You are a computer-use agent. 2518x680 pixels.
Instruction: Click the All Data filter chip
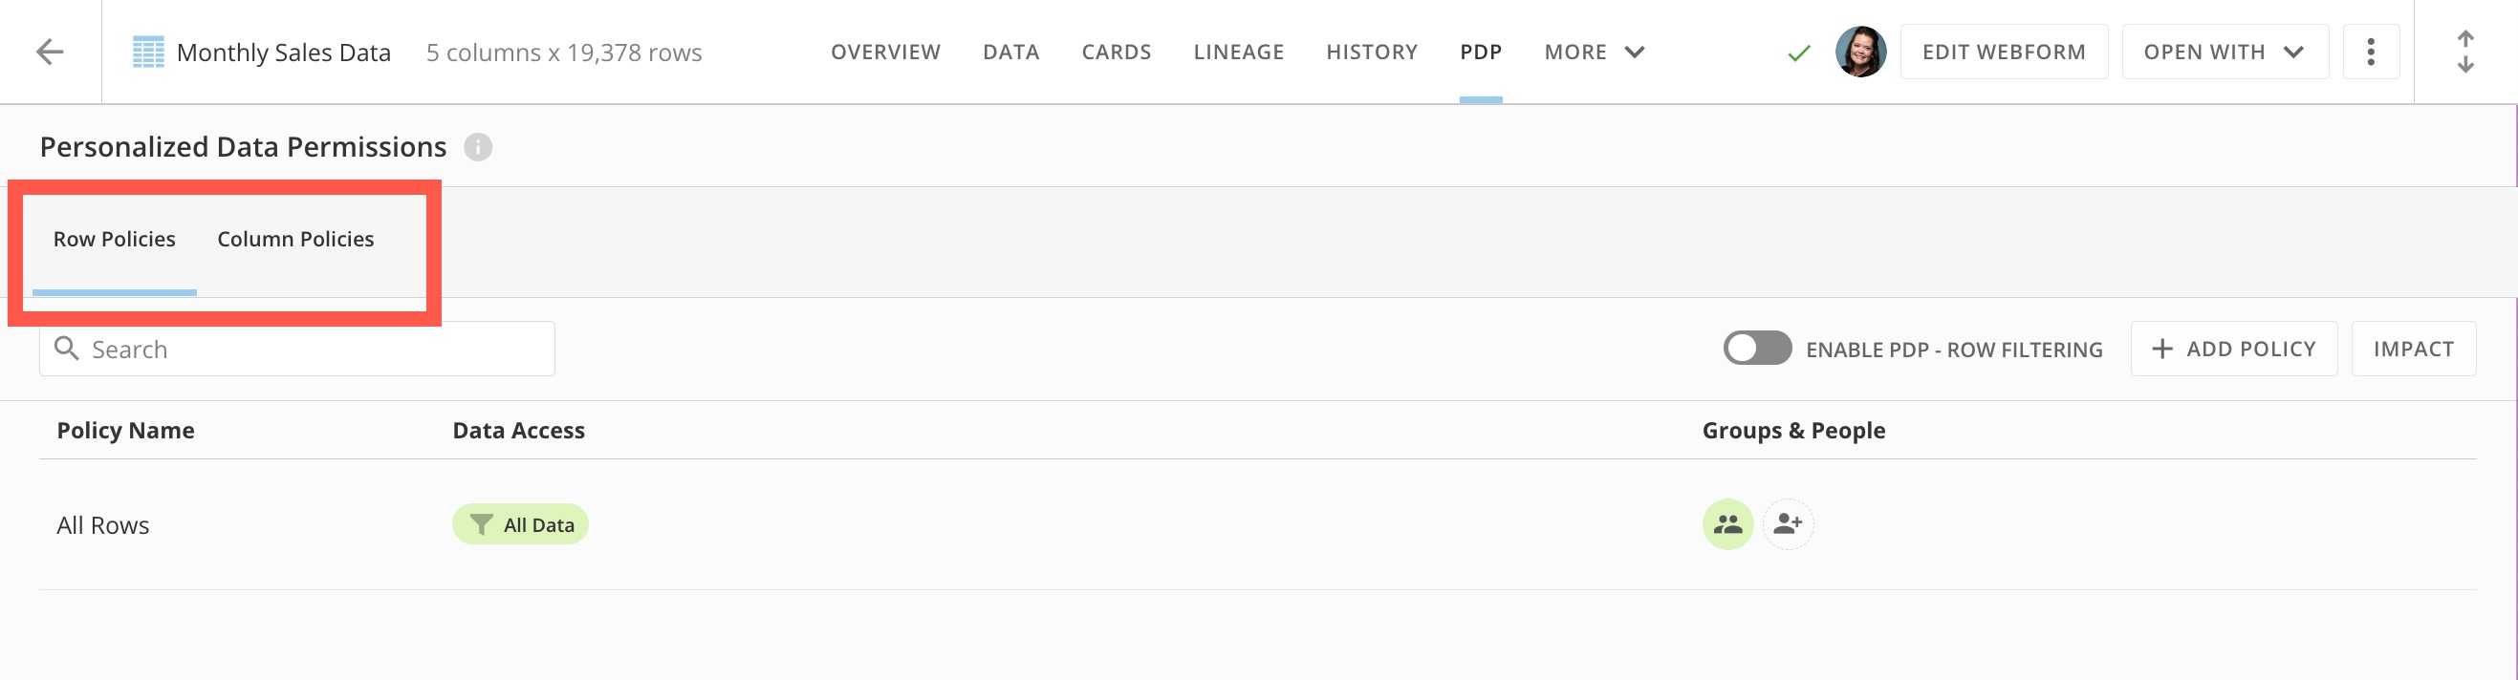click(521, 523)
